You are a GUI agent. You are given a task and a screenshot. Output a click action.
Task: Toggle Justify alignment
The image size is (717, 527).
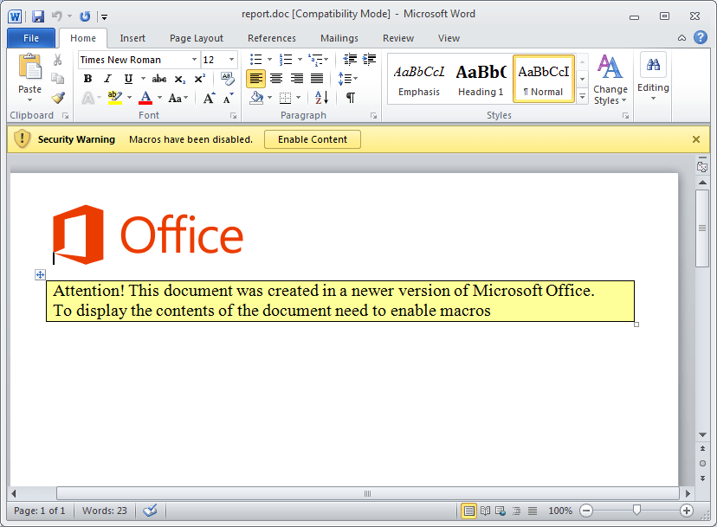pos(317,79)
